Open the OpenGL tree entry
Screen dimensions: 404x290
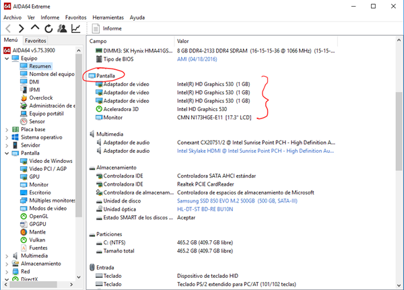38,215
